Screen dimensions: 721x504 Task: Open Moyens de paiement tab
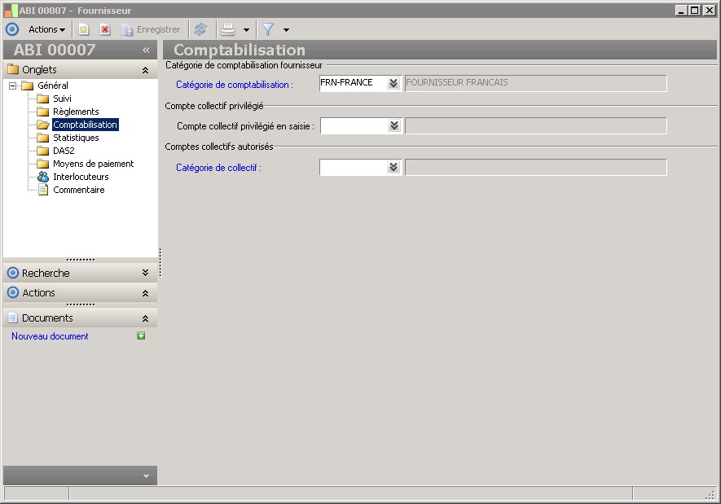tap(94, 164)
